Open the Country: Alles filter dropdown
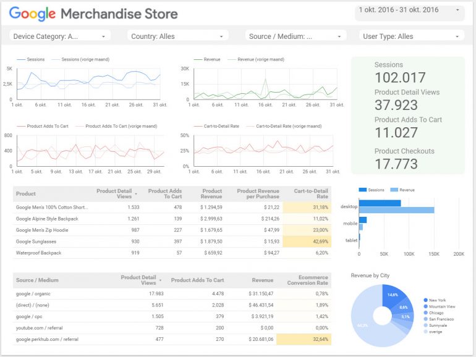476x357 pixels. coord(177,36)
